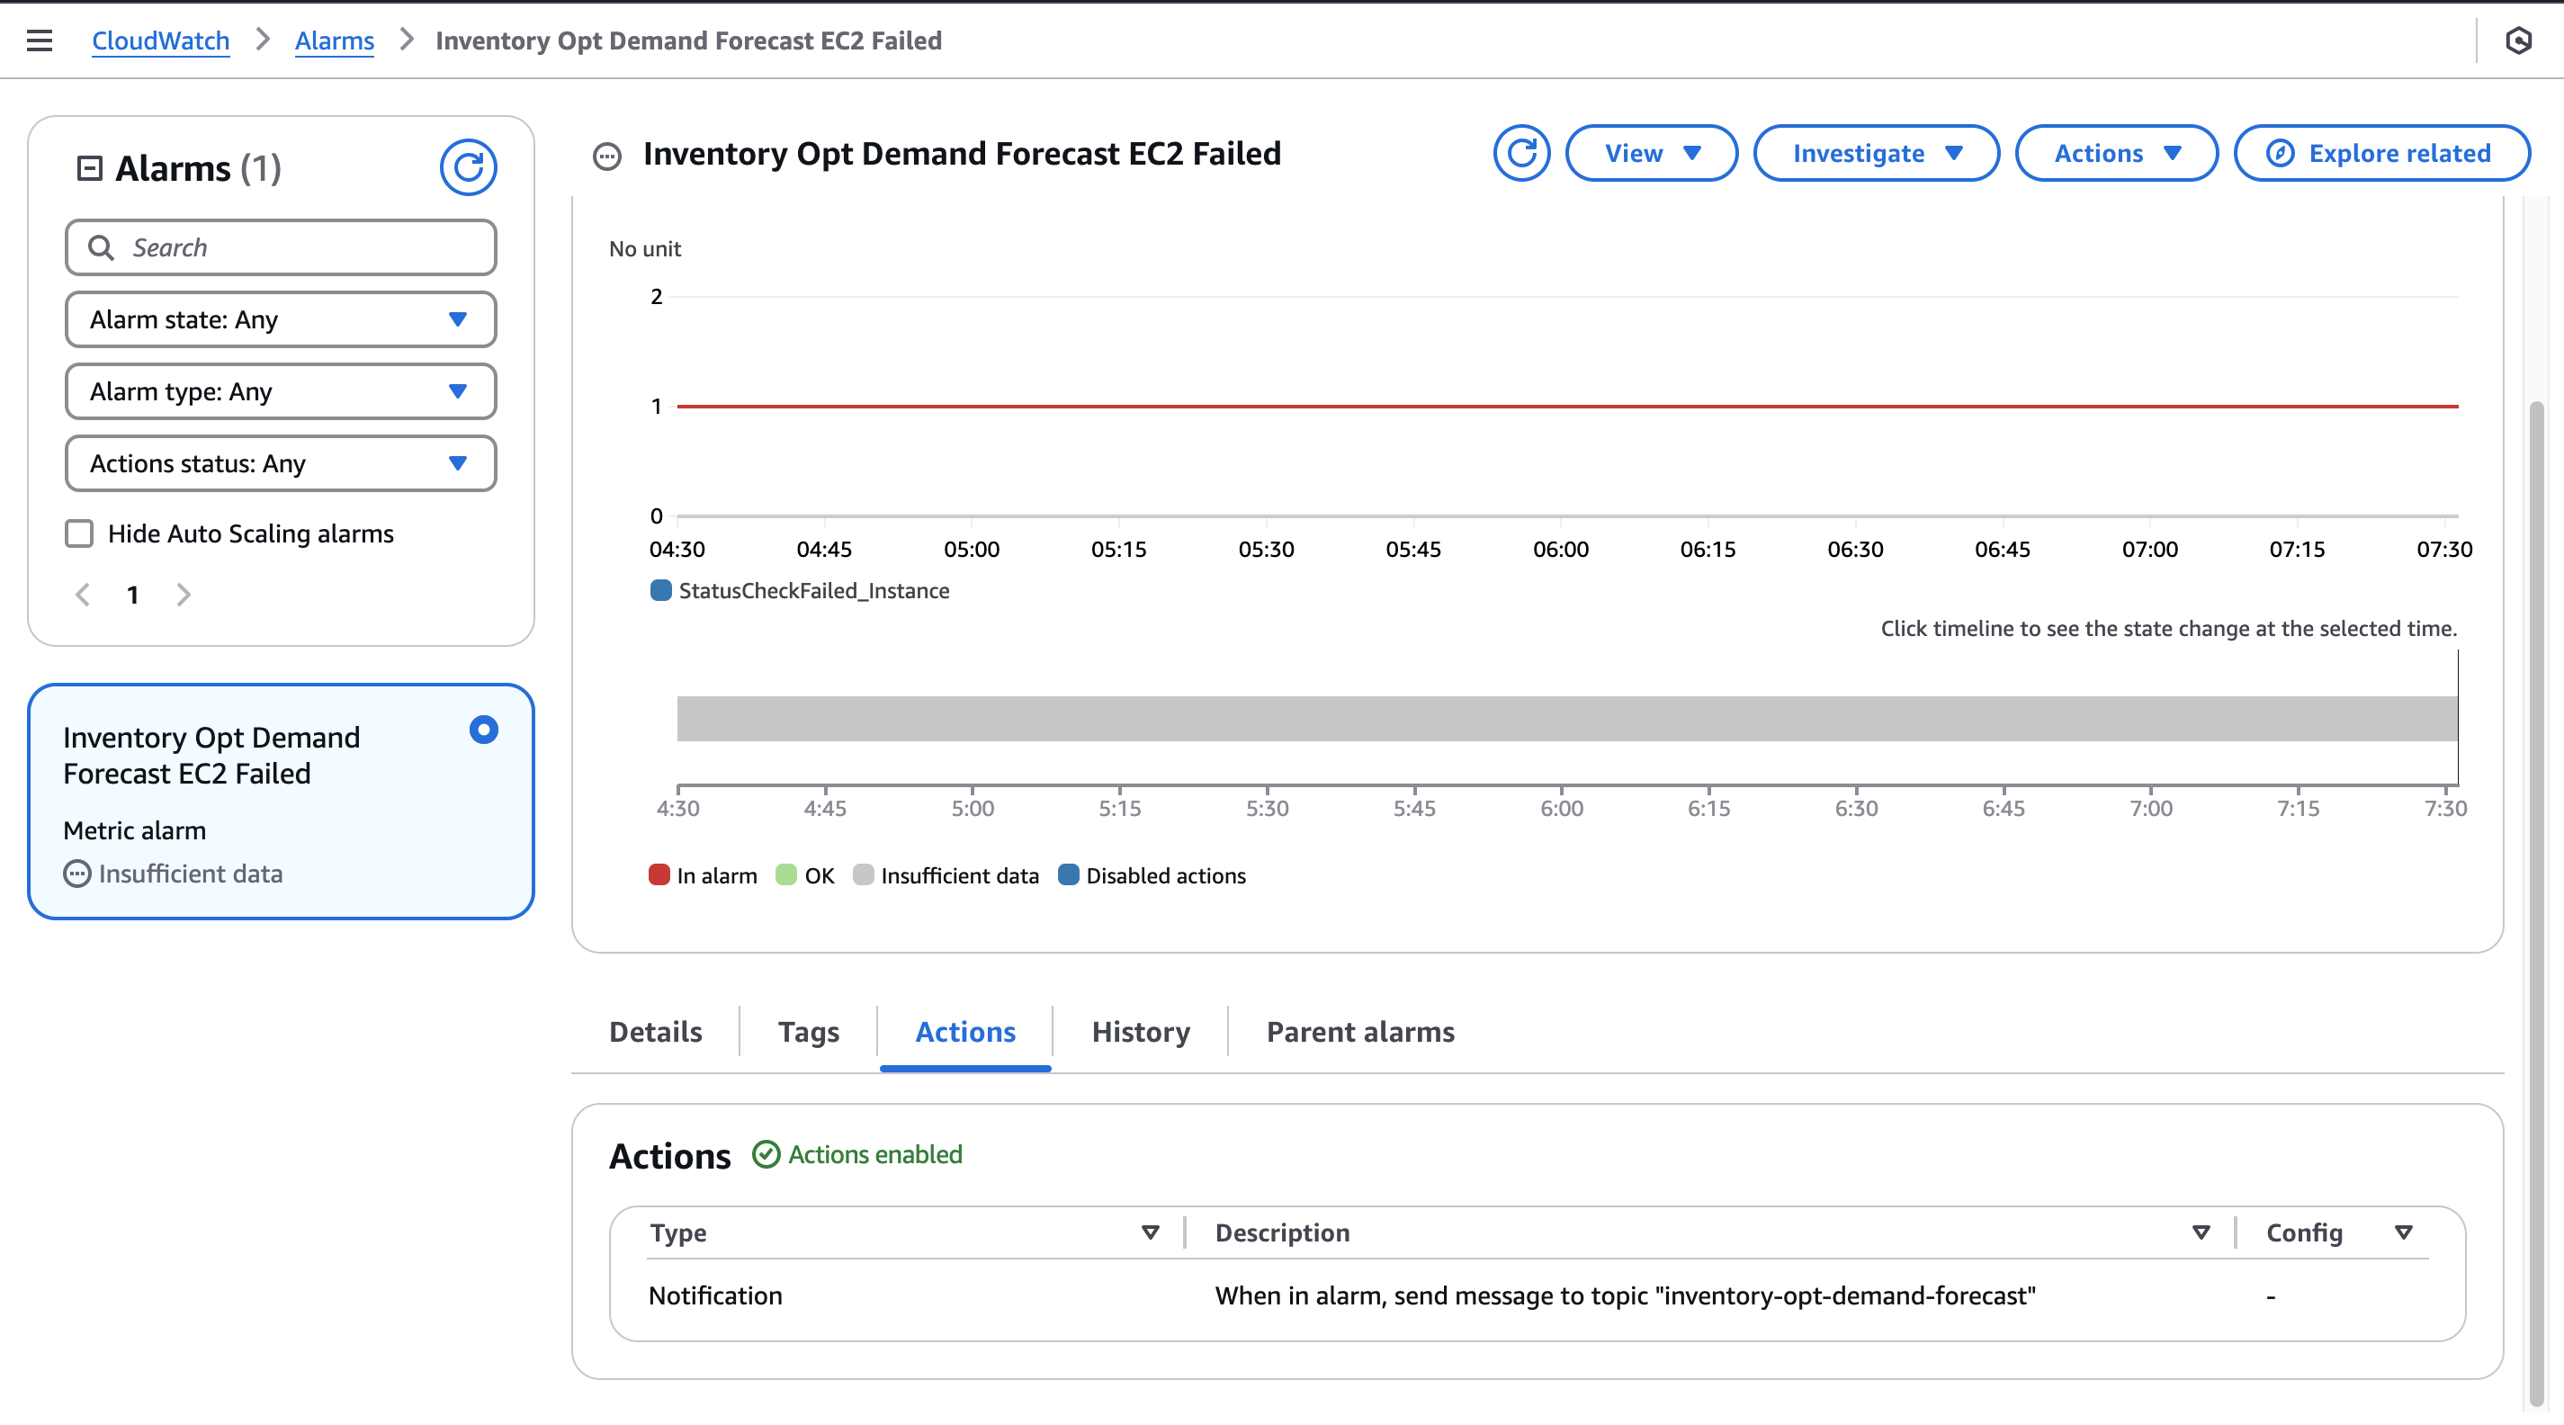
Task: Click the OK green legend swatch
Action: tap(786, 874)
